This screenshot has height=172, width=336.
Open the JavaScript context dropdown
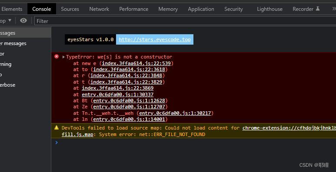pyautogui.click(x=5, y=21)
